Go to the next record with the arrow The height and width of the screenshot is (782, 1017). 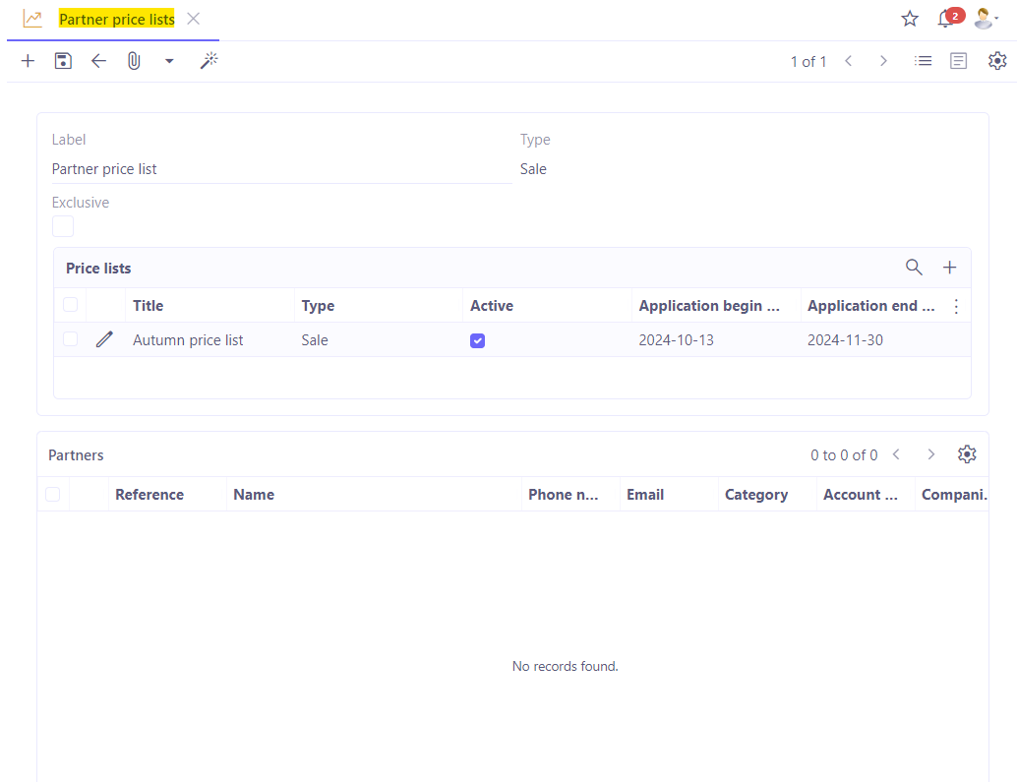pos(883,60)
